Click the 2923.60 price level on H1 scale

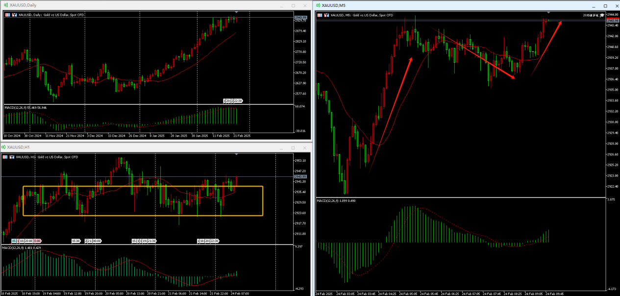(x=300, y=213)
